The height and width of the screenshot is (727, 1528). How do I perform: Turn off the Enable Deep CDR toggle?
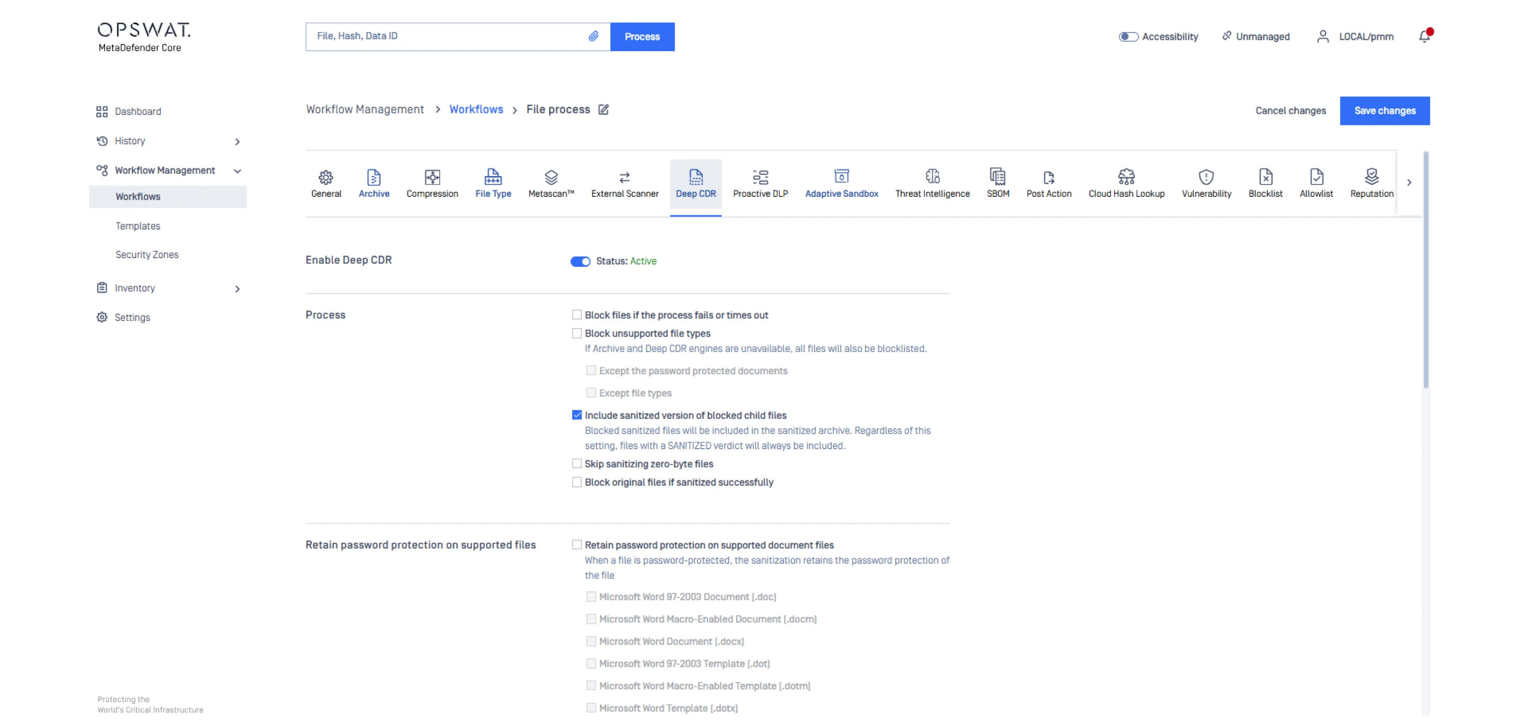pos(580,262)
